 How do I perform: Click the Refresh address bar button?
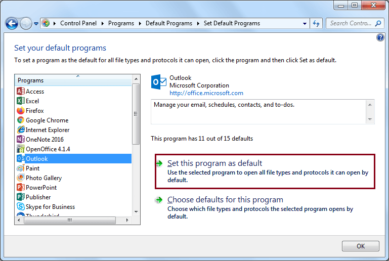[316, 23]
